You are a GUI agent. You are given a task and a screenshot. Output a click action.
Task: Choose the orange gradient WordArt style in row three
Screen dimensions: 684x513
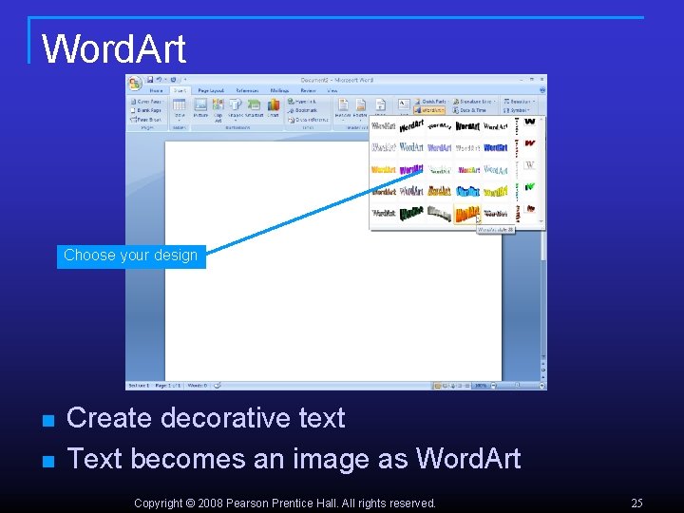pos(384,170)
